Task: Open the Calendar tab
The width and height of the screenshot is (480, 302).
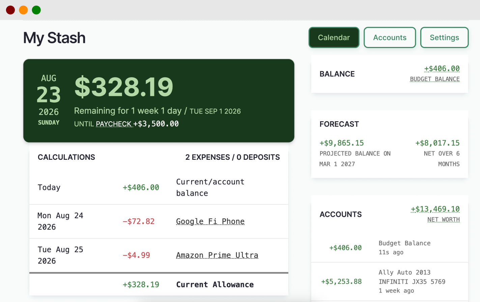Action: pos(334,37)
